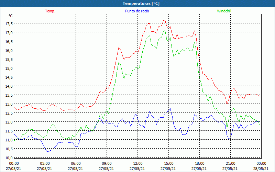Click the 13,5 y-axis value

point(9,96)
